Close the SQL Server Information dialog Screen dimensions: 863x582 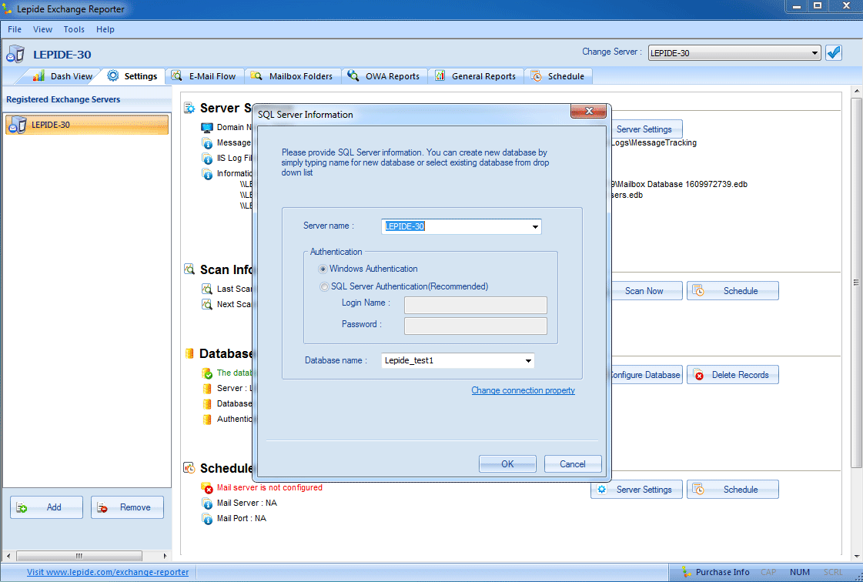tap(588, 111)
